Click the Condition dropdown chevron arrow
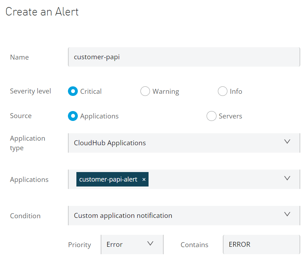308x263 pixels. point(287,214)
